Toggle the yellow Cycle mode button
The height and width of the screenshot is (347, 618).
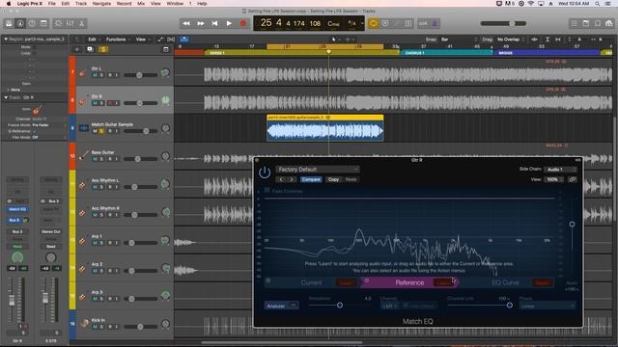pos(373,23)
